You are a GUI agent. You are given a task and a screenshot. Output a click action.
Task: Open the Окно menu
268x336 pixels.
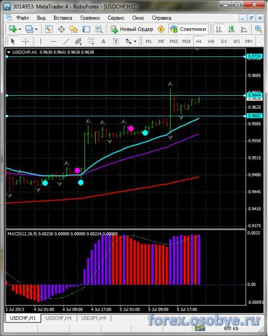(x=138, y=18)
